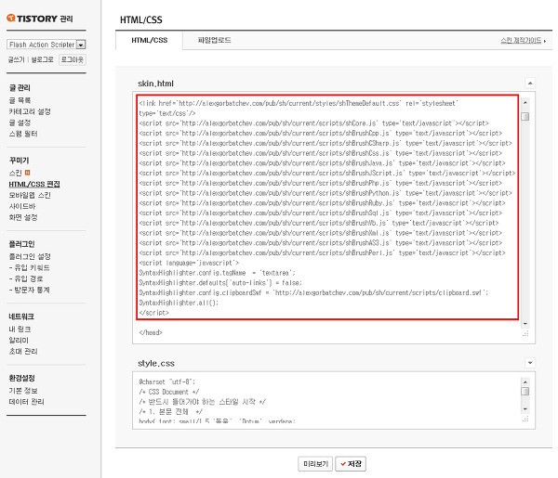Open 글 설정 in the sidebar

[20, 123]
